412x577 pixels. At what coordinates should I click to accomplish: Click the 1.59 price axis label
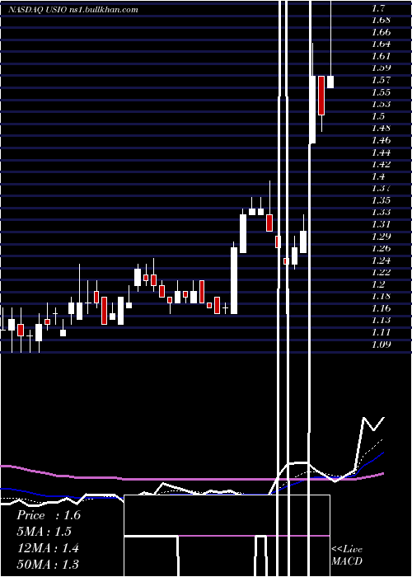[x=381, y=68]
